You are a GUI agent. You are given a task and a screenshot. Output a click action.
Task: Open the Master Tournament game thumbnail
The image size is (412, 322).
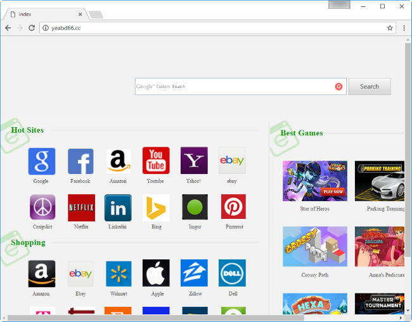[x=380, y=304]
